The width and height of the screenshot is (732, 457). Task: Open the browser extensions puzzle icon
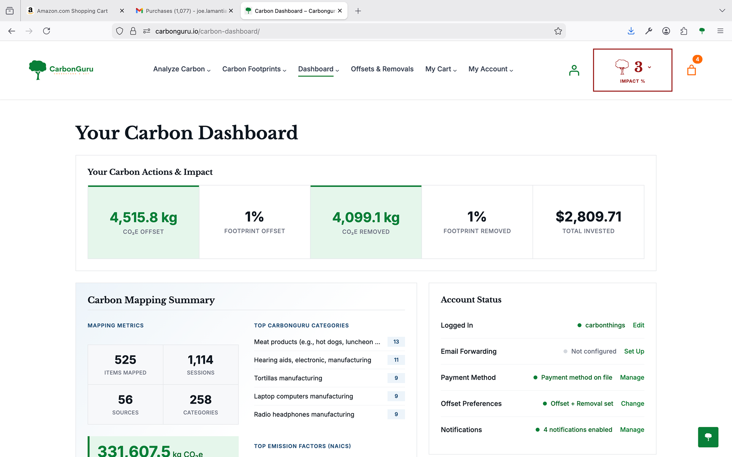[684, 31]
